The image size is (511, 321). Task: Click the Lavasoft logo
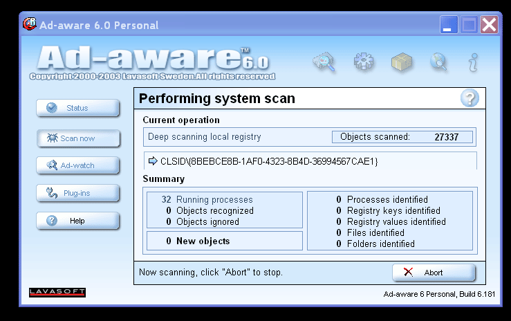point(57,293)
